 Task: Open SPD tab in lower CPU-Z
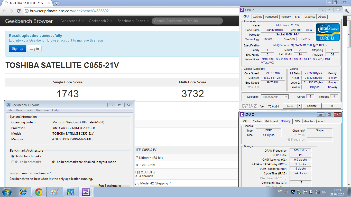click(x=297, y=121)
